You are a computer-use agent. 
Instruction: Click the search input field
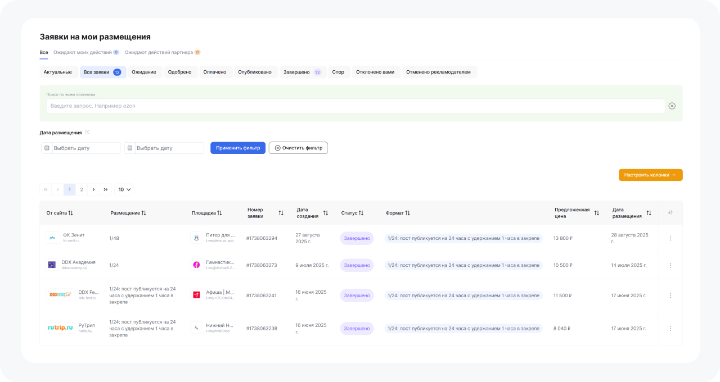pos(354,106)
